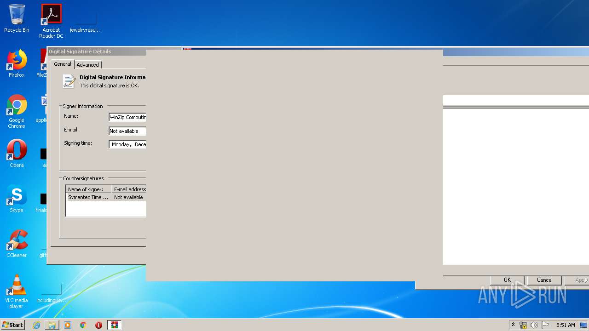
Task: Select the includingus... desktop file
Action: (51, 293)
